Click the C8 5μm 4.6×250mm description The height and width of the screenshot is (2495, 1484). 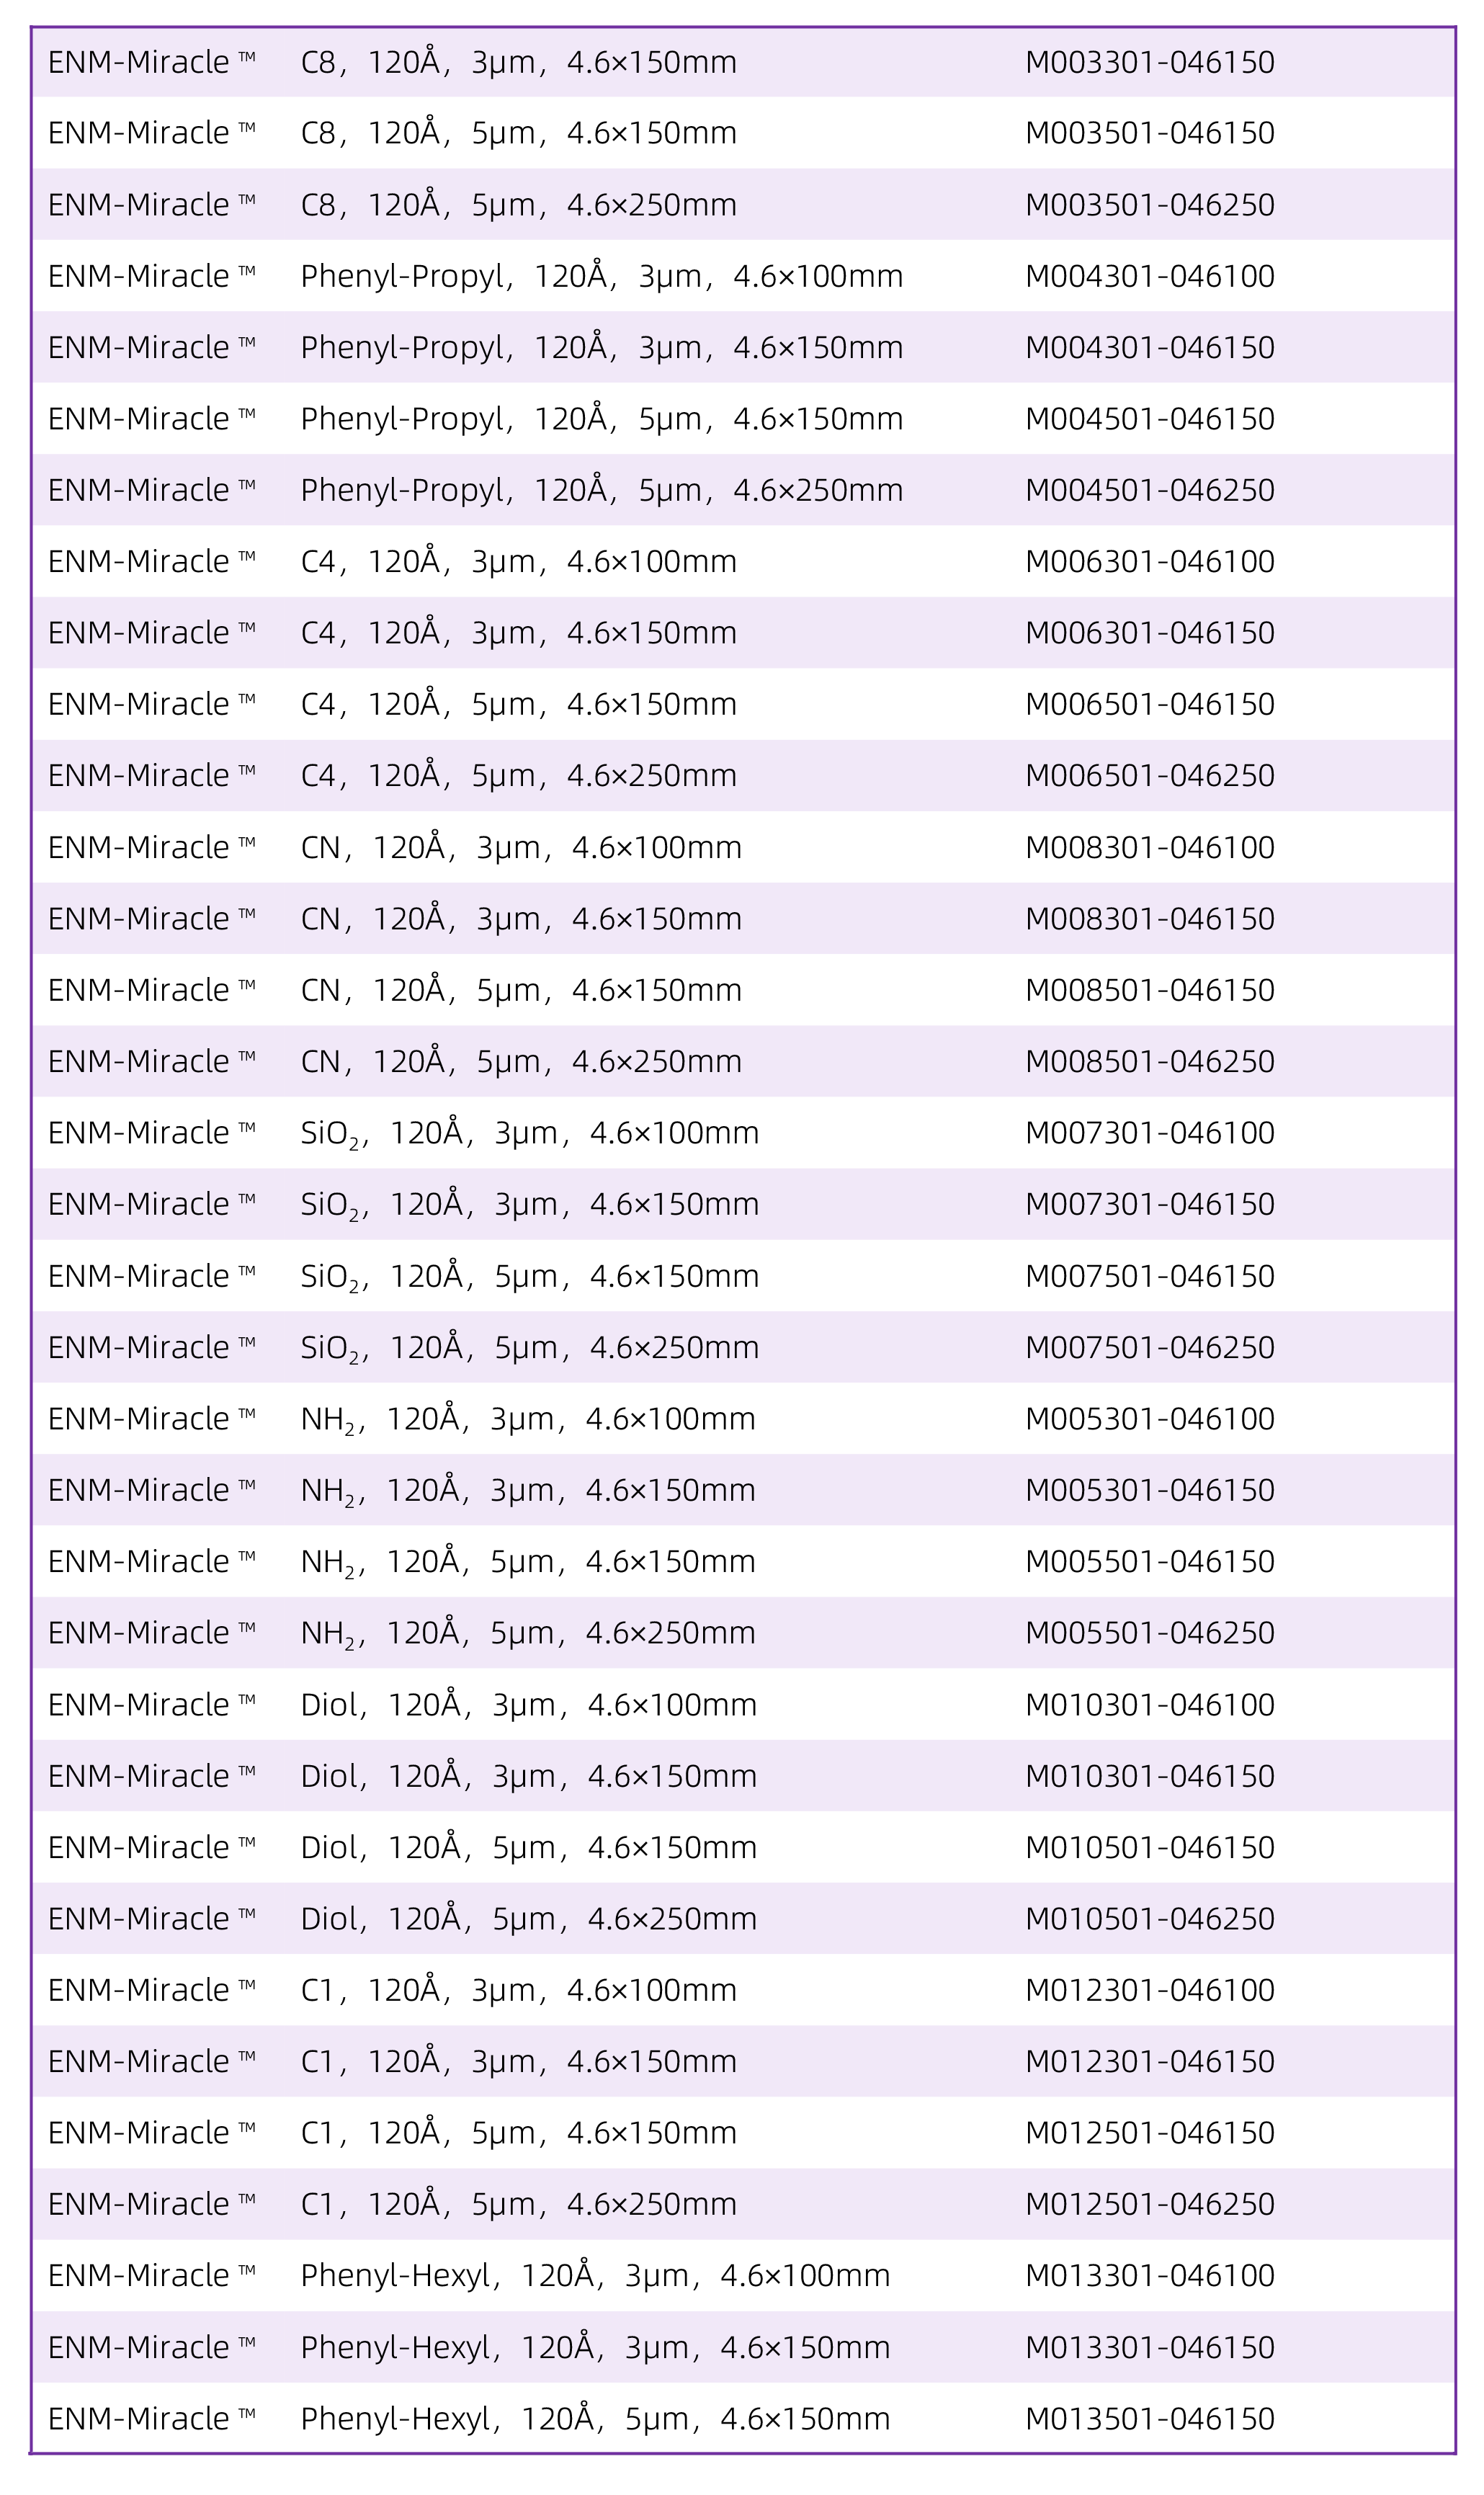click(x=518, y=205)
